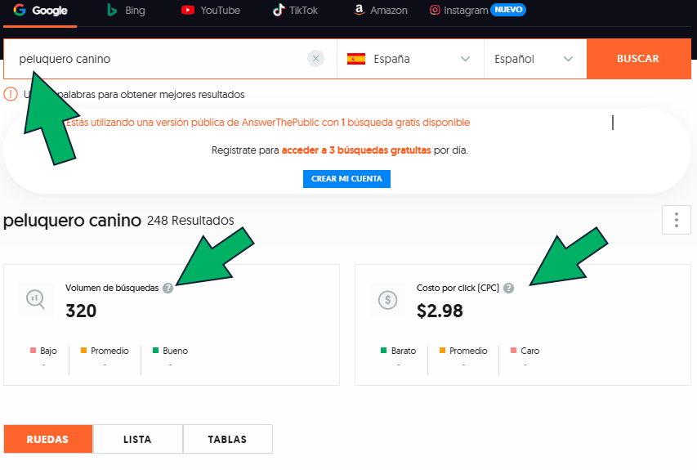Image resolution: width=697 pixels, height=470 pixels.
Task: Switch to the Bing tab
Action: [x=125, y=11]
